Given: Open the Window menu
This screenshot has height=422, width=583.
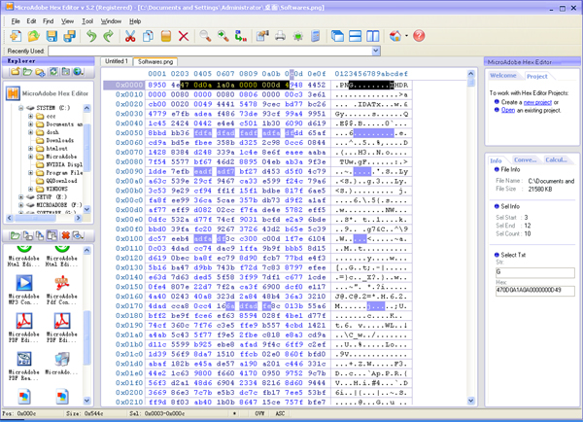Looking at the screenshot, I should click(x=111, y=21).
